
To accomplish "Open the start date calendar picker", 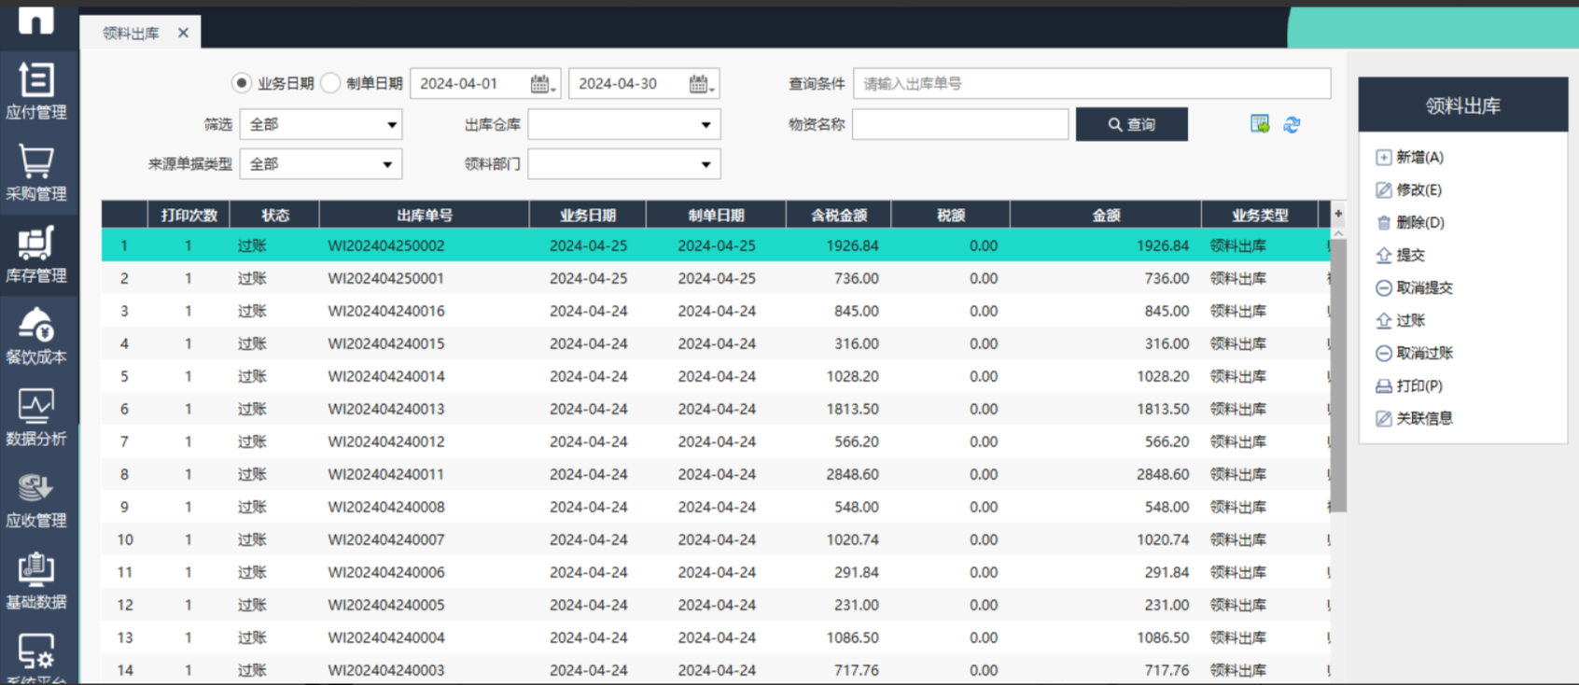I will click(541, 84).
